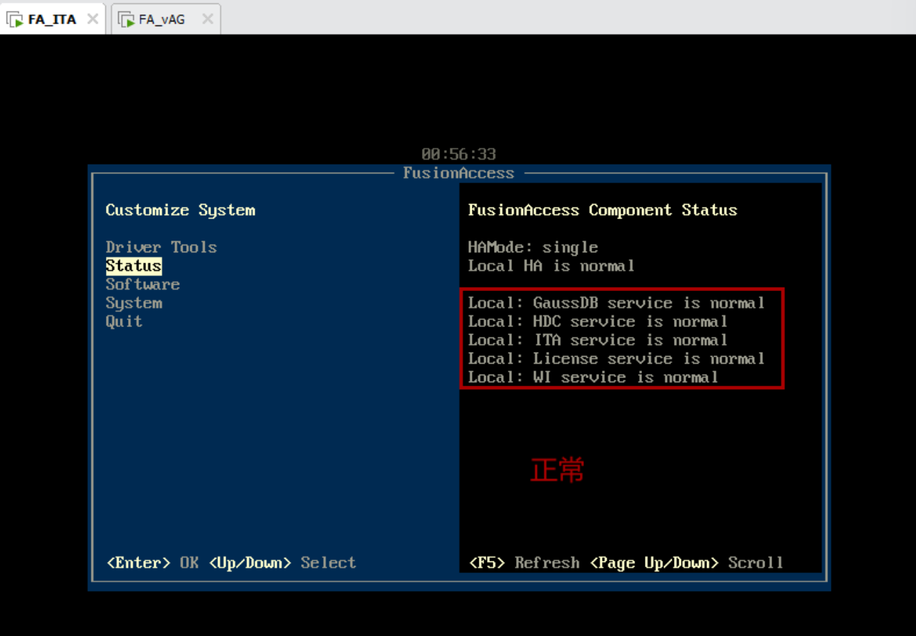
Task: Click the 00:56:33 clock text
Action: tap(459, 154)
